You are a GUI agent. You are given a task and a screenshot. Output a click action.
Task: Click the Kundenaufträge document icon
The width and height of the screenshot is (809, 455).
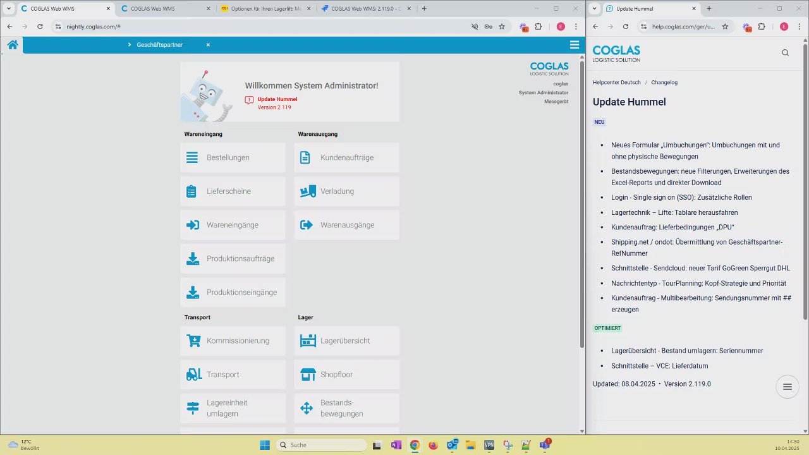[305, 157]
